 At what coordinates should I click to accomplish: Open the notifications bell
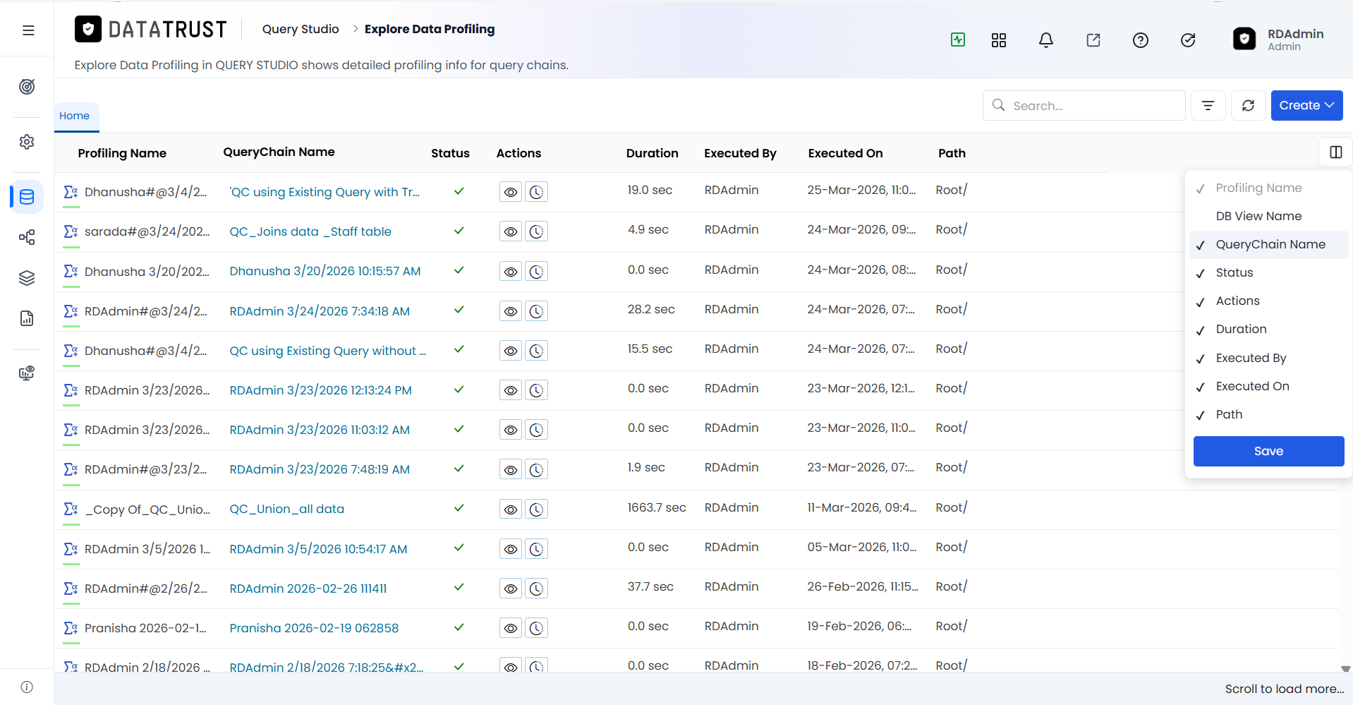pos(1046,40)
